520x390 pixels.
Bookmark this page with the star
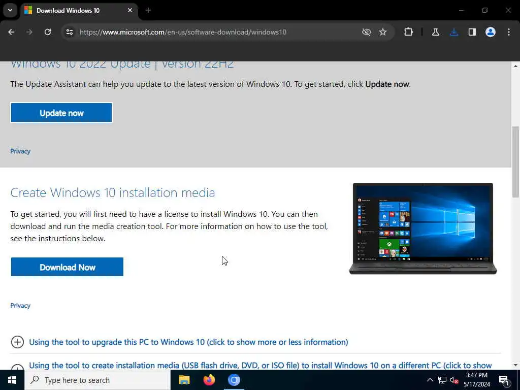tap(383, 32)
